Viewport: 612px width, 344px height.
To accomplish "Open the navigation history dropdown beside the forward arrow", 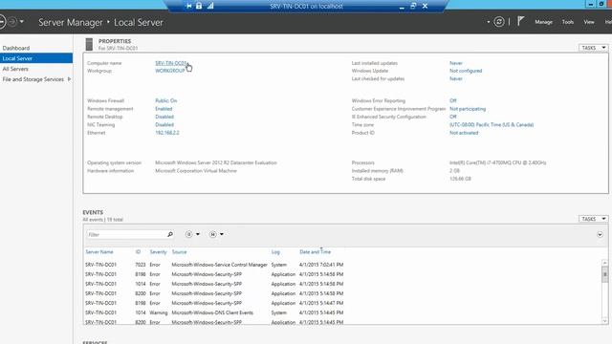I will click(x=22, y=22).
